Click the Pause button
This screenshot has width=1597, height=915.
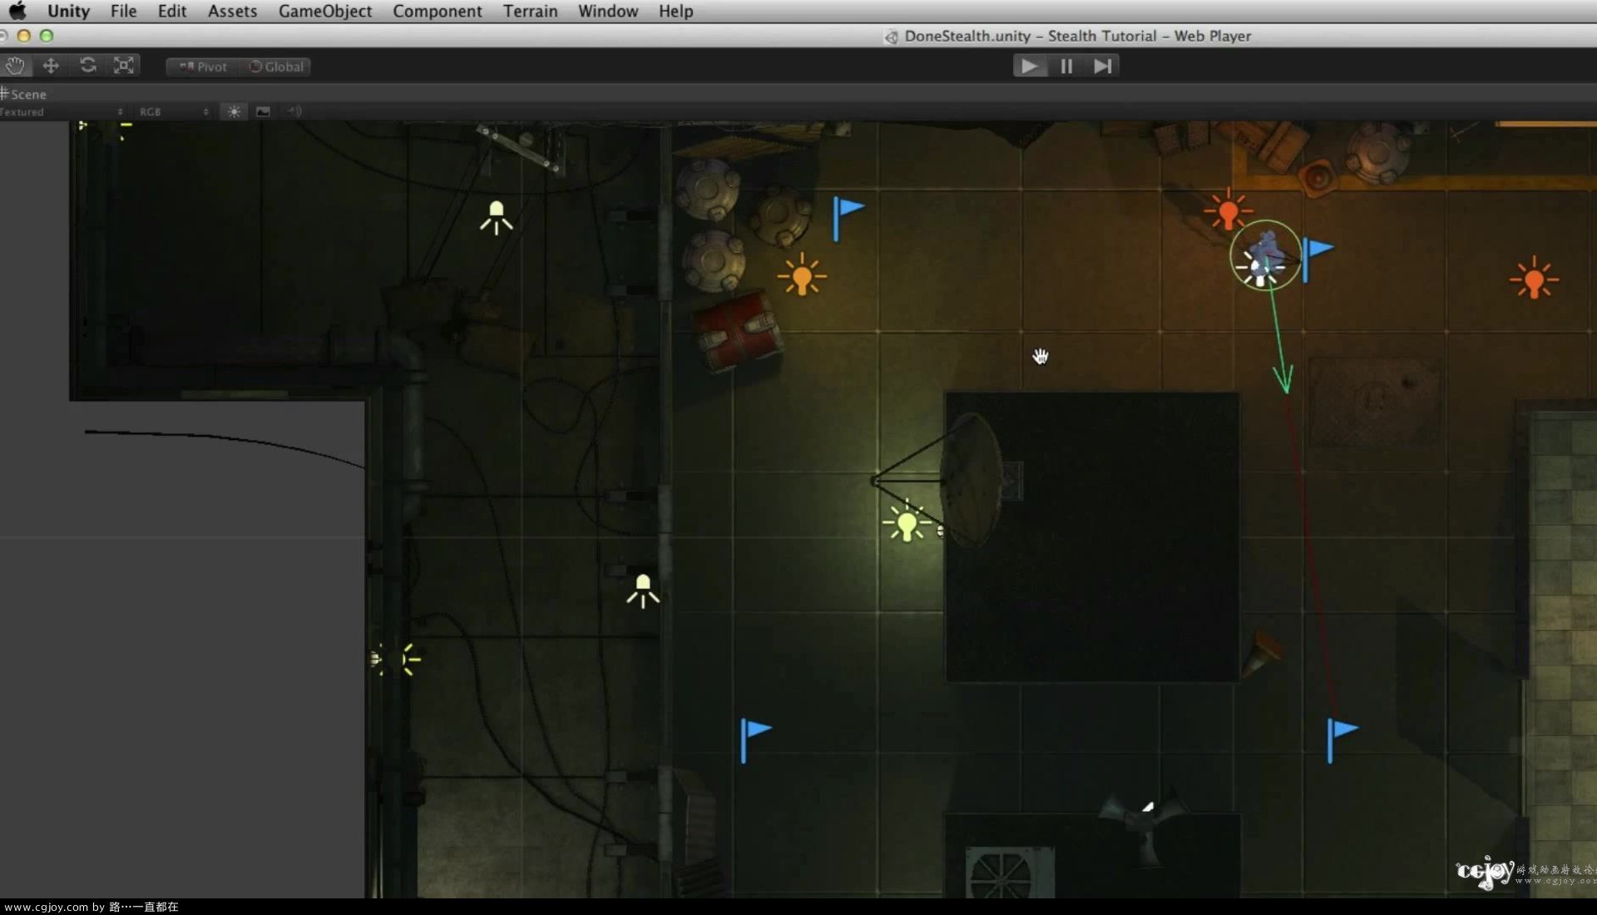1066,66
